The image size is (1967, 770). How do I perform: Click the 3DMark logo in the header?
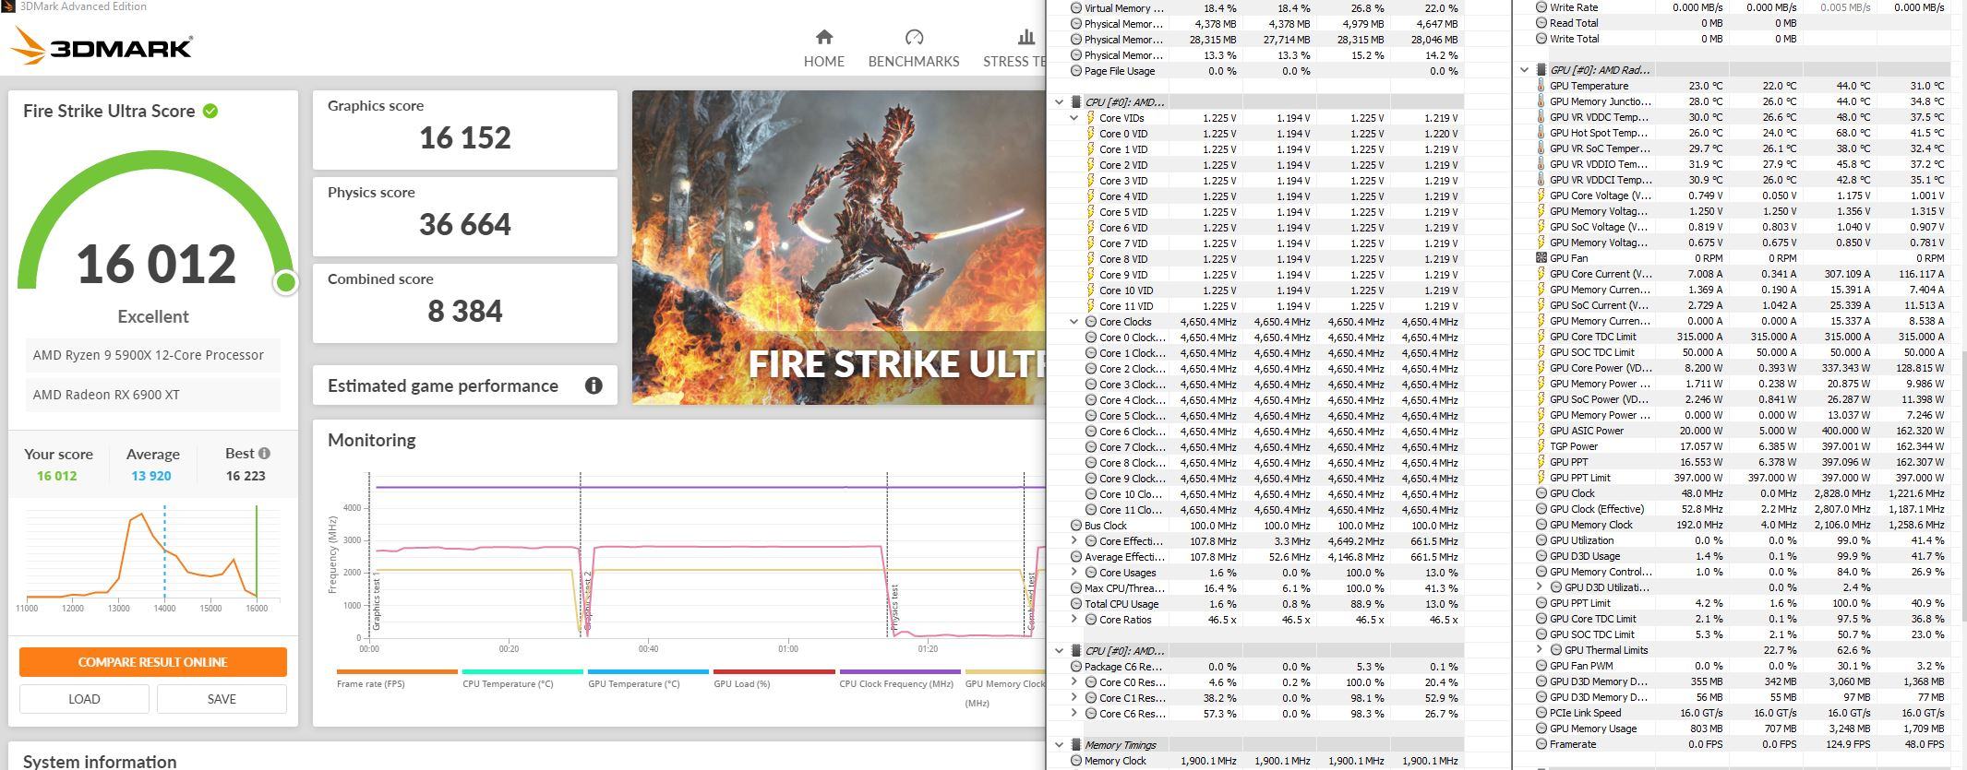pyautogui.click(x=102, y=46)
